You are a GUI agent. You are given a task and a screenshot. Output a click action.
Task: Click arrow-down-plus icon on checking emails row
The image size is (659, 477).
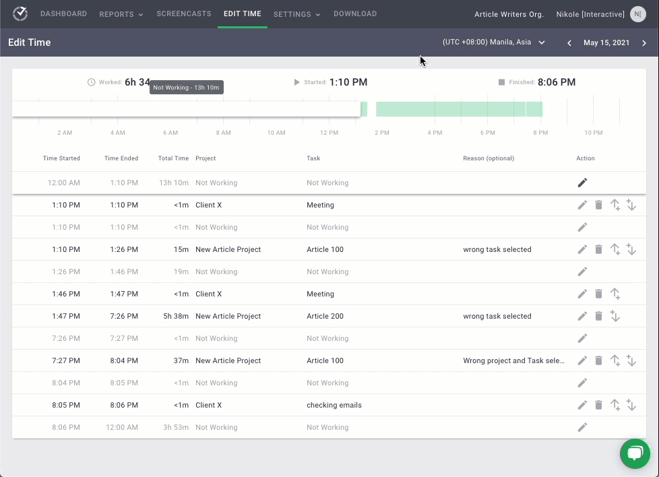pos(631,406)
